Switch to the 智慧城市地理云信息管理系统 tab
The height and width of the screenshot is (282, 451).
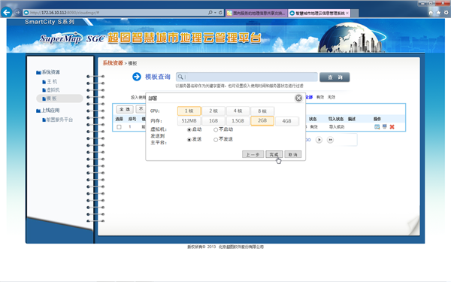(320, 13)
